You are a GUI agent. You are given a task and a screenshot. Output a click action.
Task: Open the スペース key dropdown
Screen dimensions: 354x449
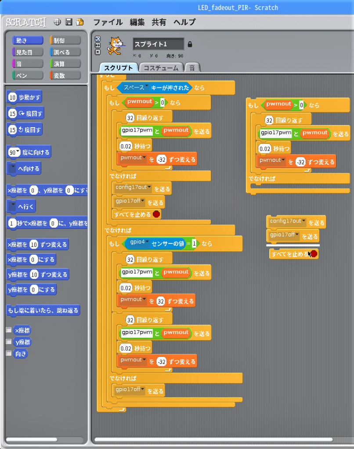point(147,87)
